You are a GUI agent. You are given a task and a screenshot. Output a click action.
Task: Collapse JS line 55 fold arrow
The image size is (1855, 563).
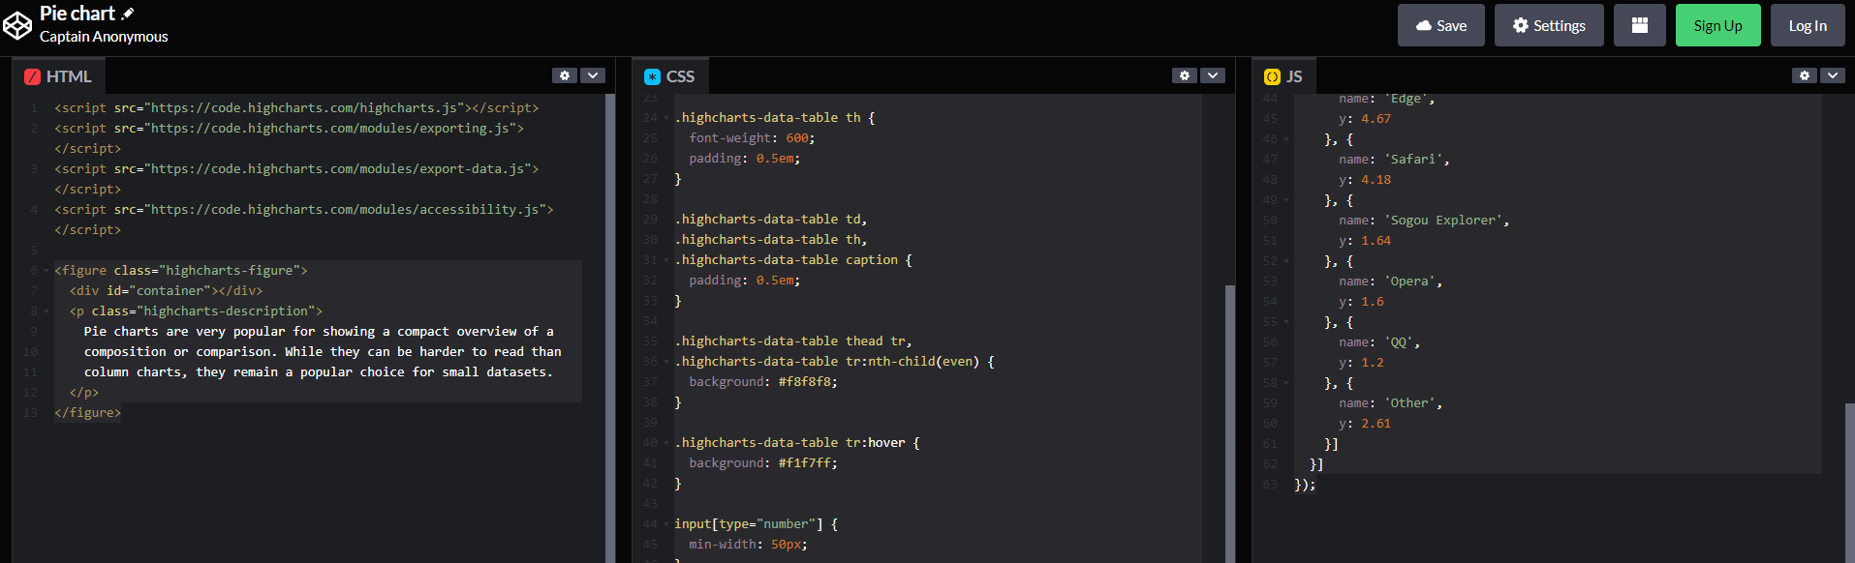coord(1286,322)
